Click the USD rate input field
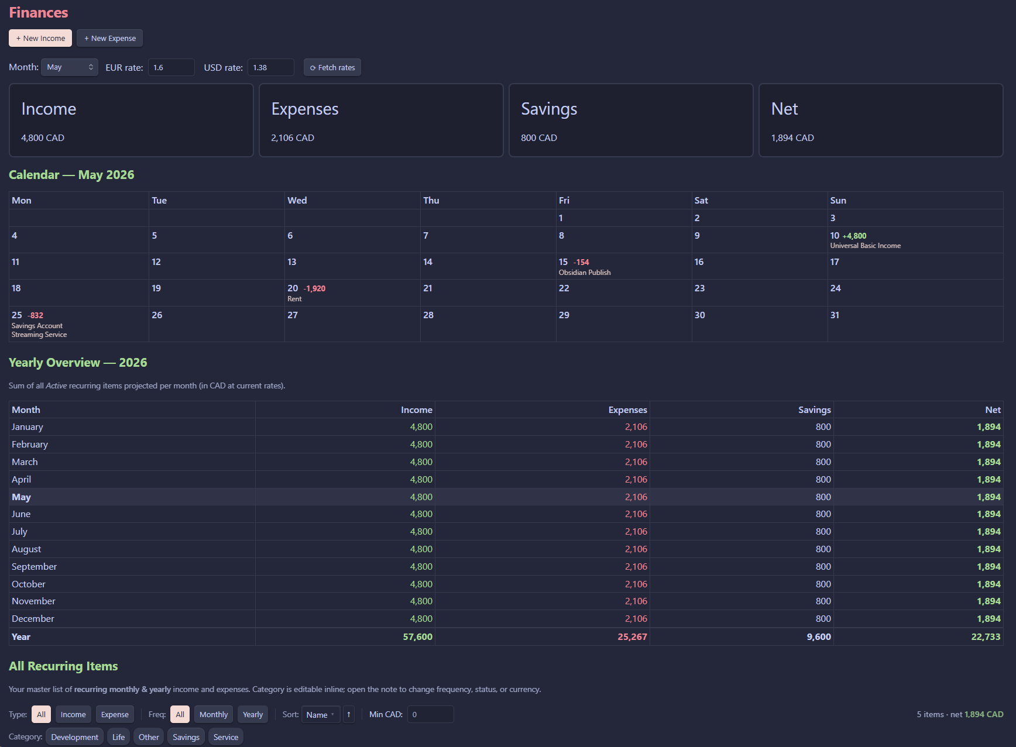Viewport: 1016px width, 747px height. click(270, 67)
